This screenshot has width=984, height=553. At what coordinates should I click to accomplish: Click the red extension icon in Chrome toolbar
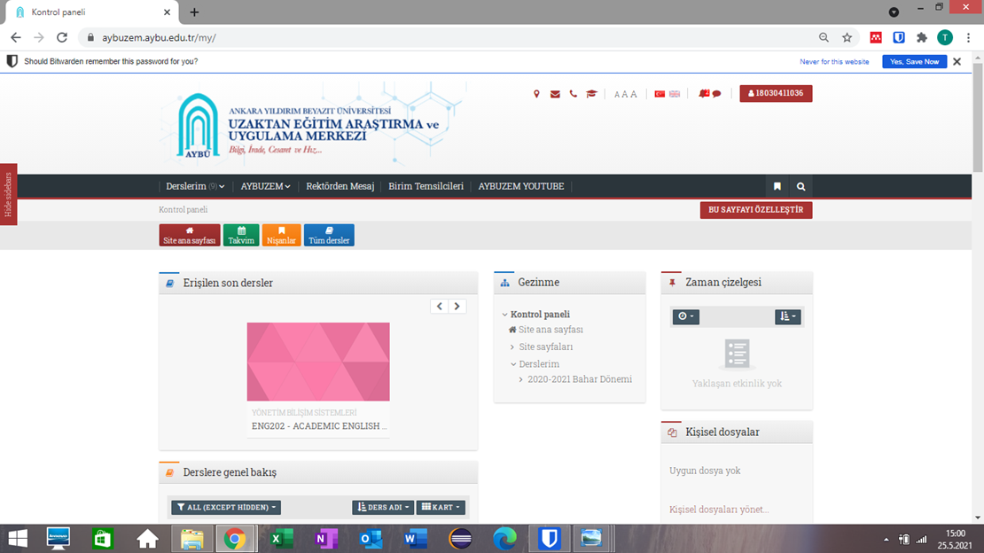pyautogui.click(x=876, y=37)
